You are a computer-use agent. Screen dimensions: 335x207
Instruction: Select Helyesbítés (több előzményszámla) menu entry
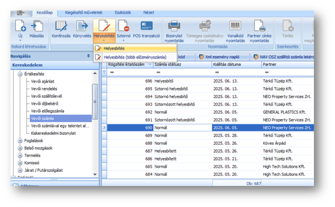click(134, 57)
